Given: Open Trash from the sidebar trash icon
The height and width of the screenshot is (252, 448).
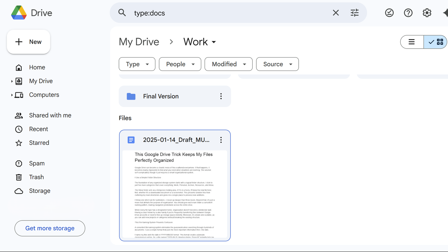Looking at the screenshot, I should click(18, 177).
